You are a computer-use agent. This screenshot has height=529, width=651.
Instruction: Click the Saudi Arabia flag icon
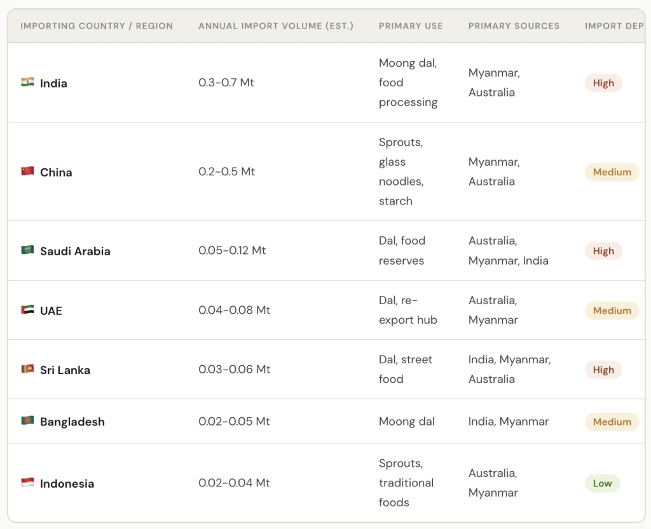point(27,250)
